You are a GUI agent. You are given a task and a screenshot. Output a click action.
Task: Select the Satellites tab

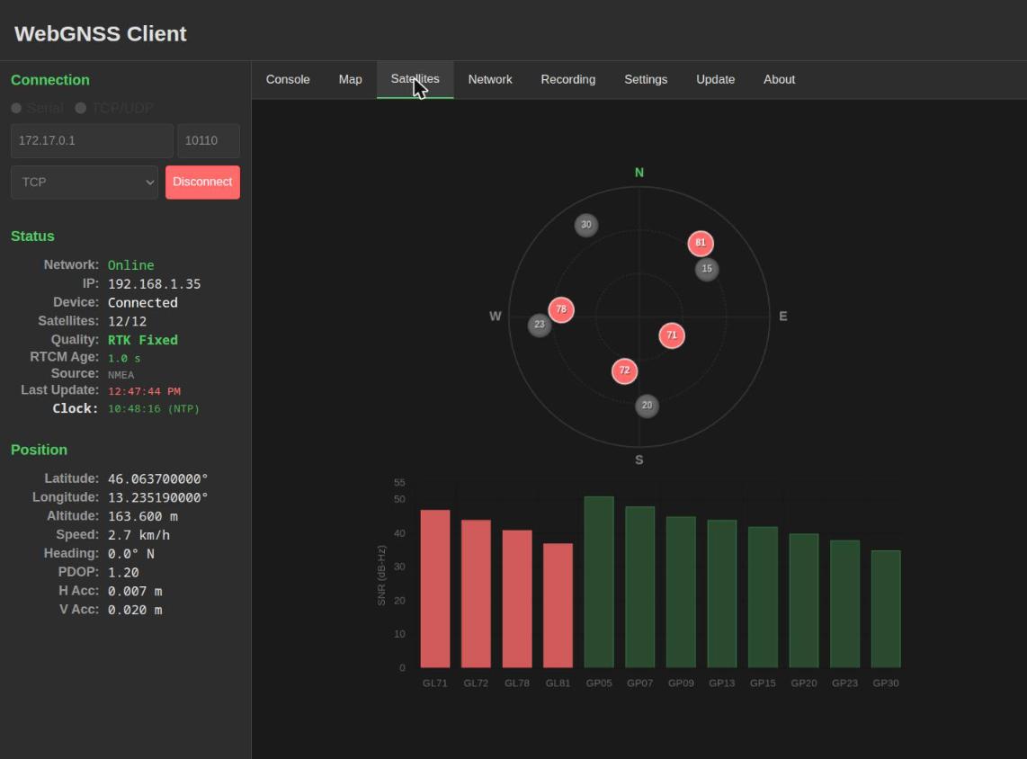point(415,79)
